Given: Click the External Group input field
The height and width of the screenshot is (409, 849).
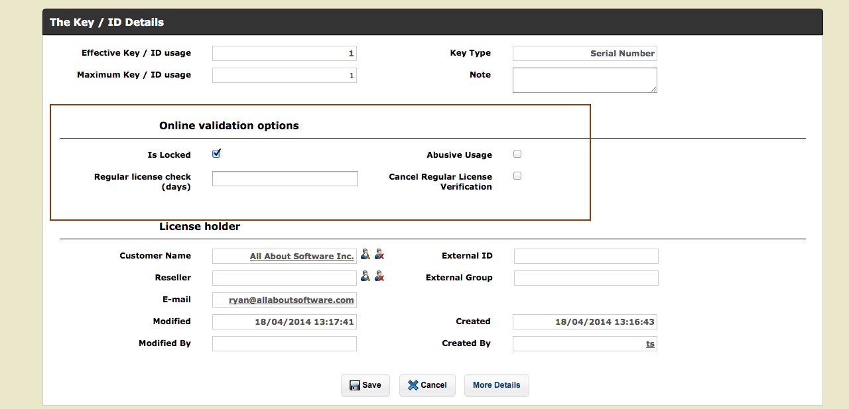Looking at the screenshot, I should 586,278.
